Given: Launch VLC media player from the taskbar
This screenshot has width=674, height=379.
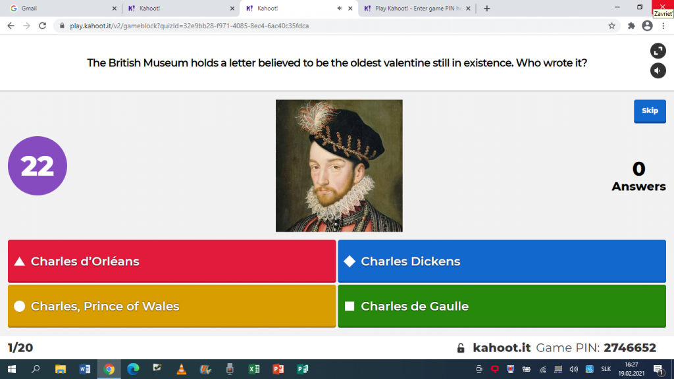Looking at the screenshot, I should pyautogui.click(x=182, y=369).
